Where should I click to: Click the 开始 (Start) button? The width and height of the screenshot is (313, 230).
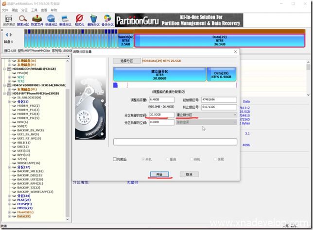[159, 174]
